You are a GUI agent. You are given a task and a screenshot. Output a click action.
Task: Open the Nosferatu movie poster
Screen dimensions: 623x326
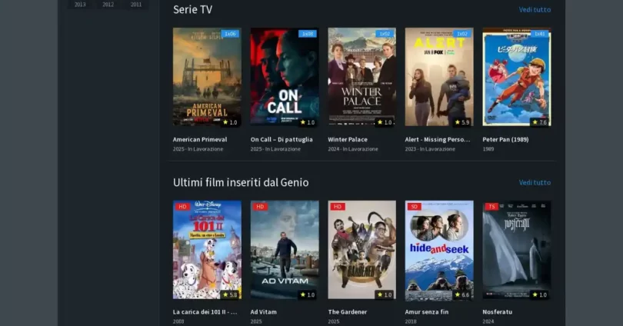pyautogui.click(x=517, y=250)
